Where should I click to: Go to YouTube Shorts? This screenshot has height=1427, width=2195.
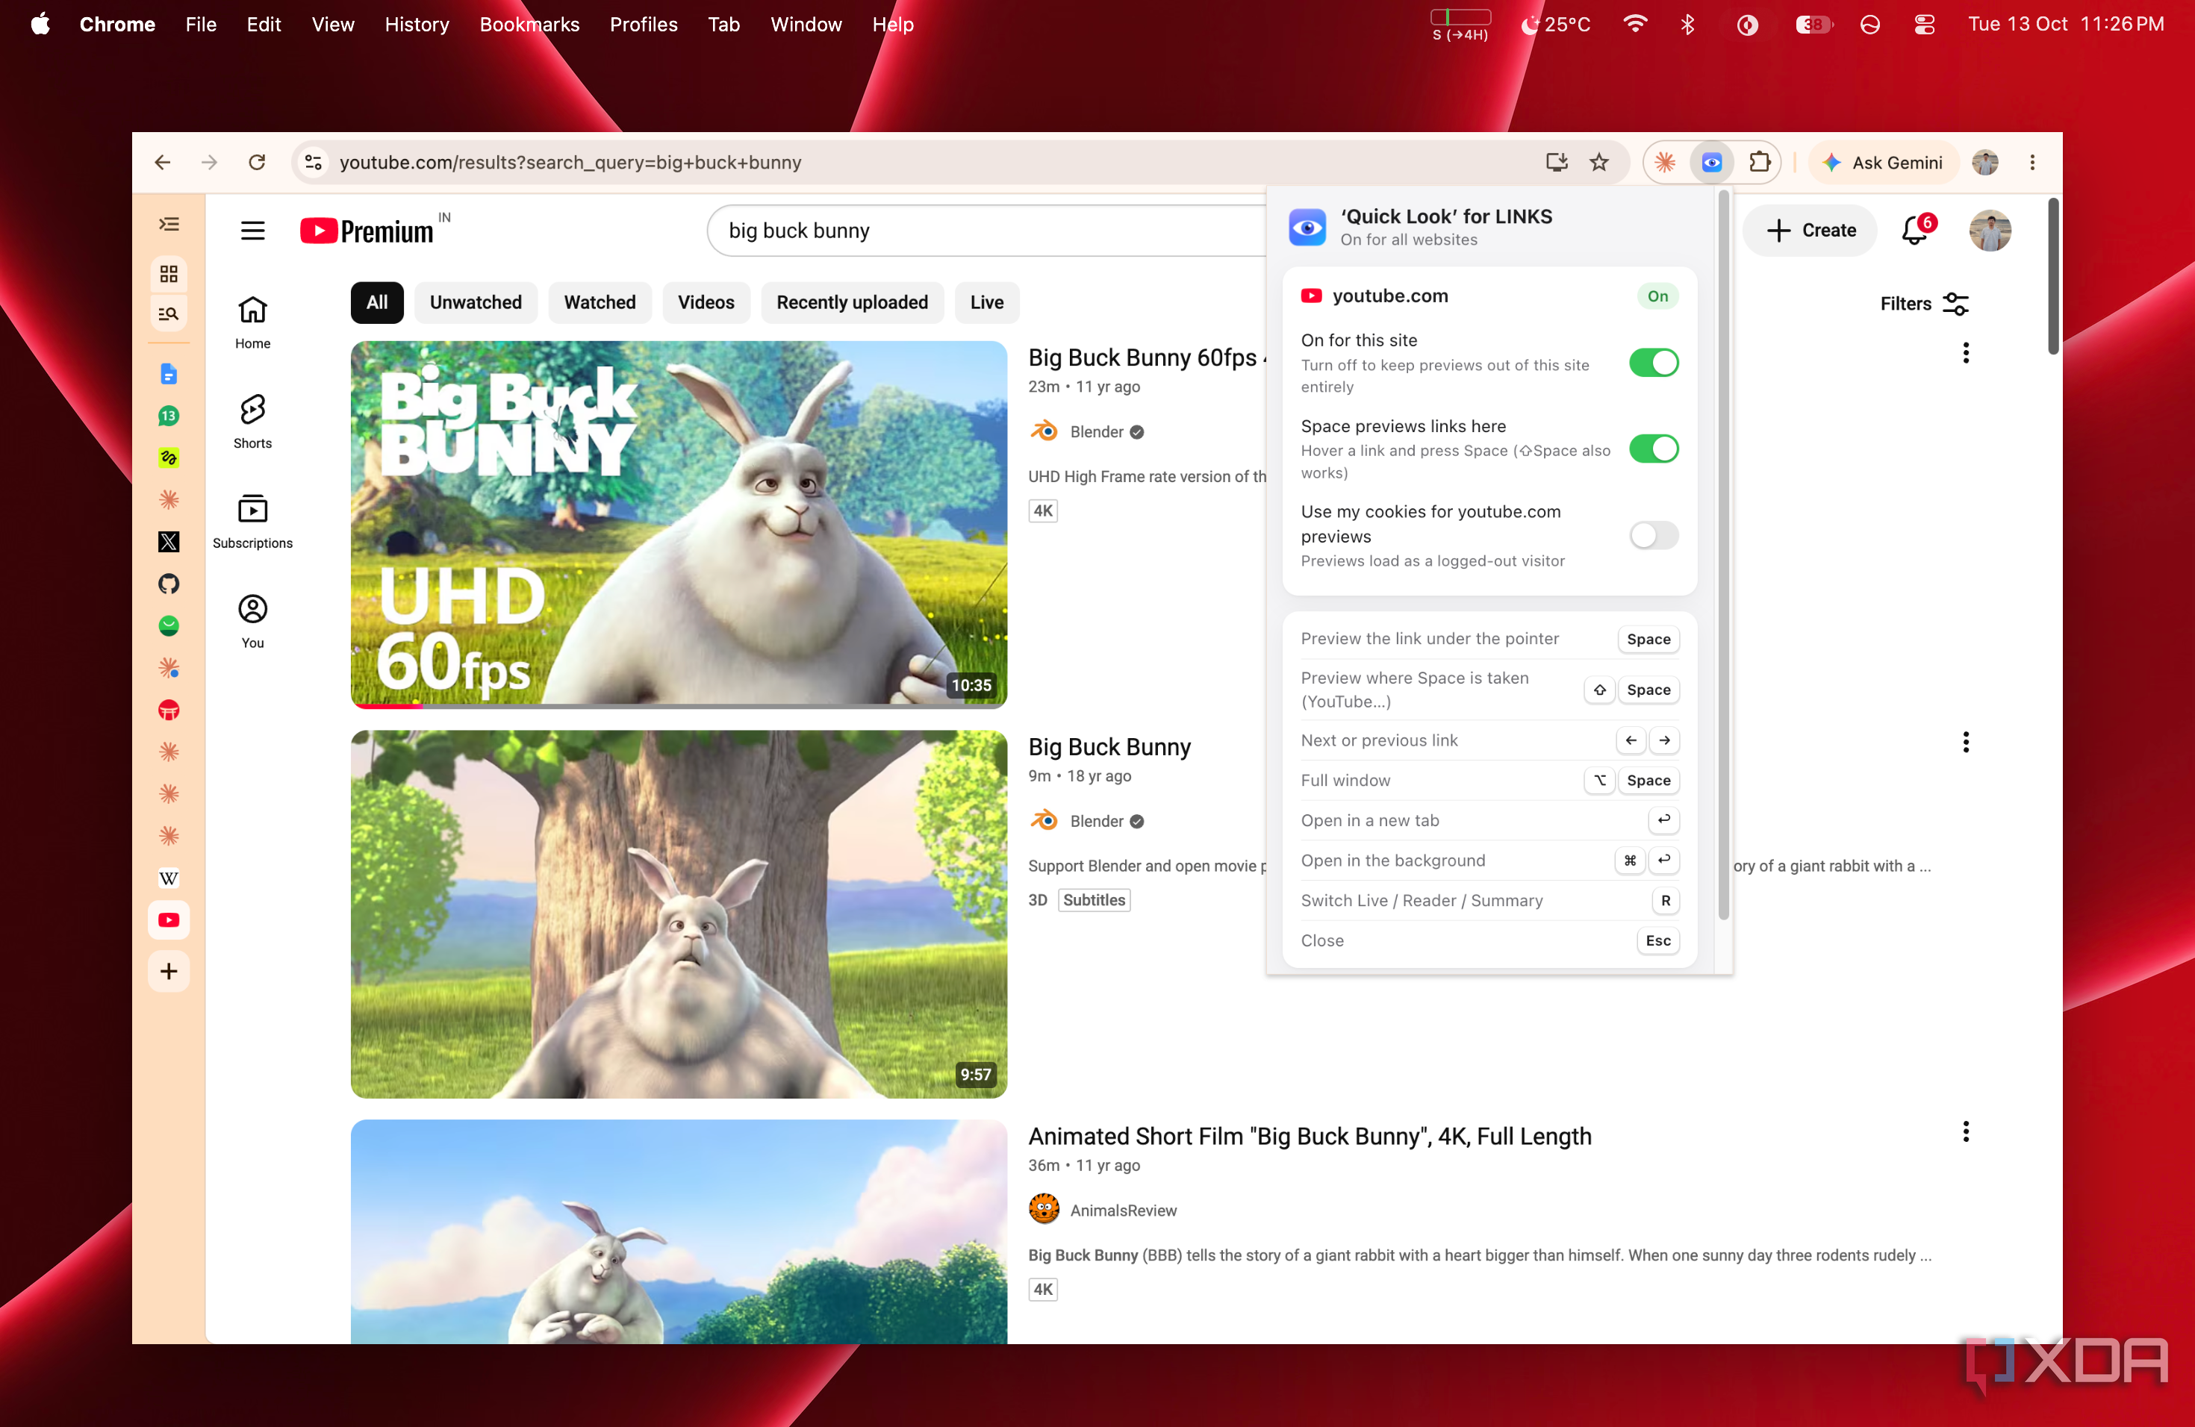(x=252, y=421)
